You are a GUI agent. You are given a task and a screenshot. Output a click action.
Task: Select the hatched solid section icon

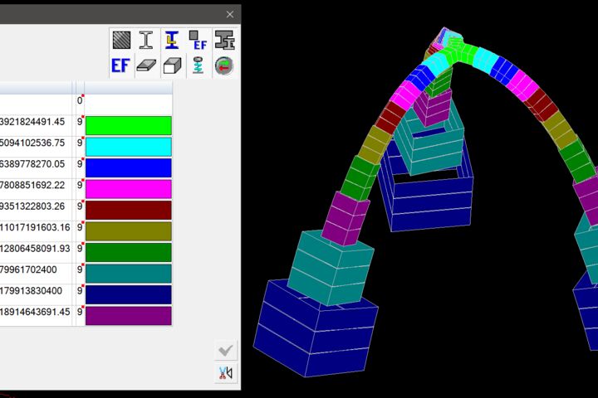pyautogui.click(x=121, y=40)
